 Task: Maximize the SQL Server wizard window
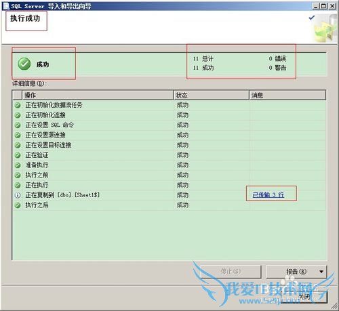323,6
